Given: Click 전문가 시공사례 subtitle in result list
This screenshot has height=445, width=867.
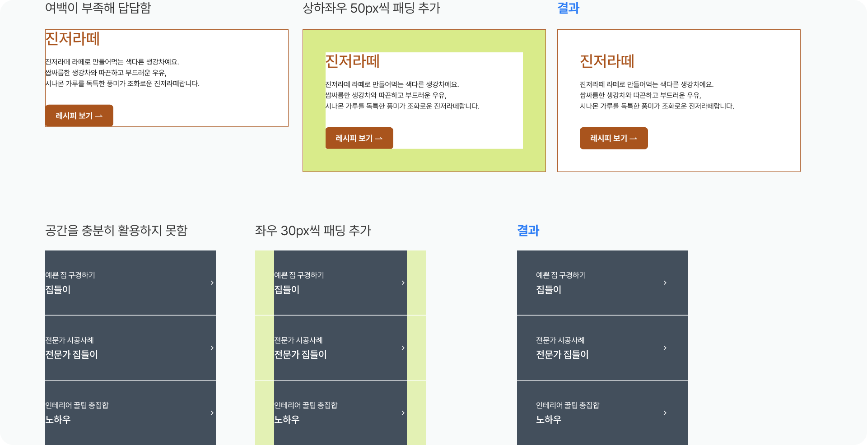Looking at the screenshot, I should point(560,340).
